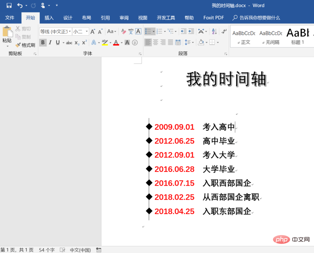Toggle underline formatting
Viewport: 314px width, 253px height.
[58, 43]
